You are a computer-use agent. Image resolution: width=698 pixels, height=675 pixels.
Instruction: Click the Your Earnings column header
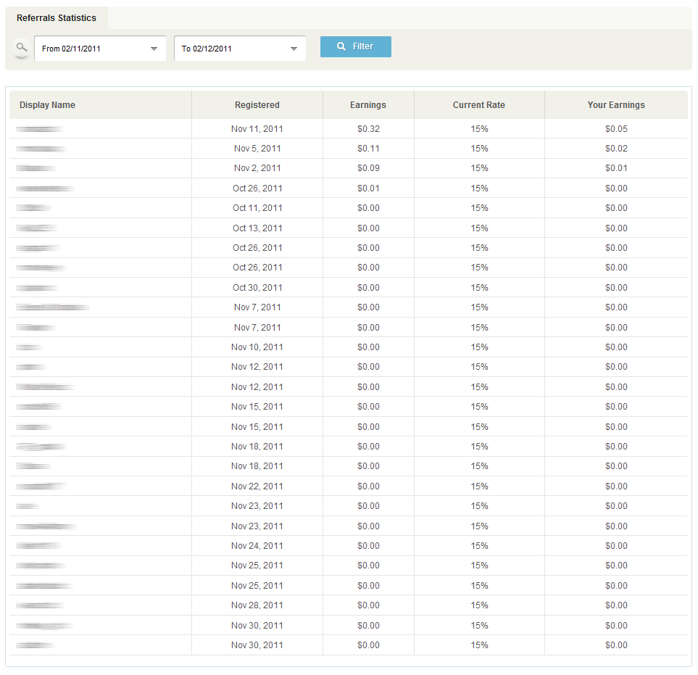[615, 105]
